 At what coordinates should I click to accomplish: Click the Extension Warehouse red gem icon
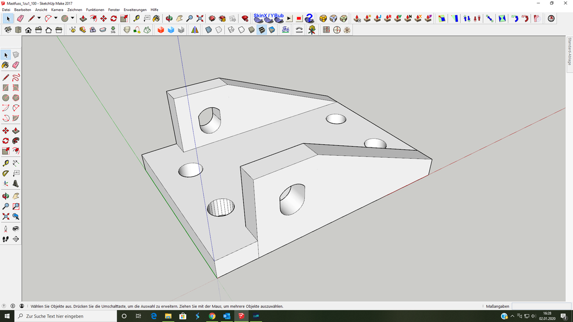(245, 18)
